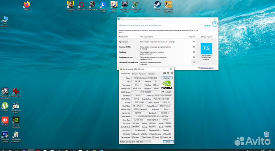275x151 pixels.
Task: Click the GPU-Z screenshot camera icon
Action: [x=165, y=73]
